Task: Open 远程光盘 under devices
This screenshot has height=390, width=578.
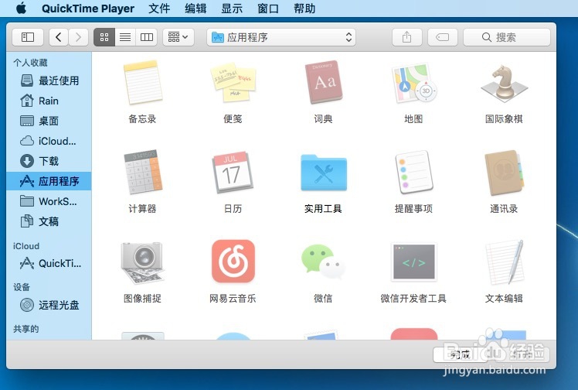Action: click(49, 305)
